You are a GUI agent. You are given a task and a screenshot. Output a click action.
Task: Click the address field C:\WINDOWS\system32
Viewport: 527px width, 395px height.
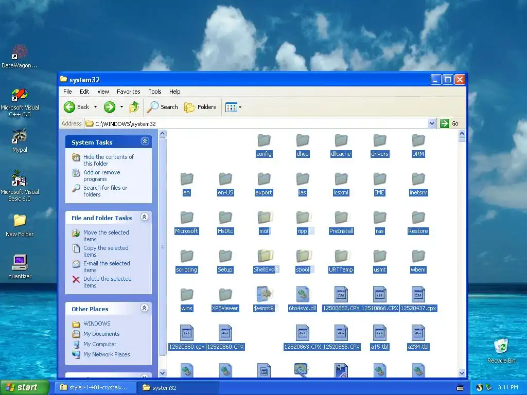tap(257, 123)
